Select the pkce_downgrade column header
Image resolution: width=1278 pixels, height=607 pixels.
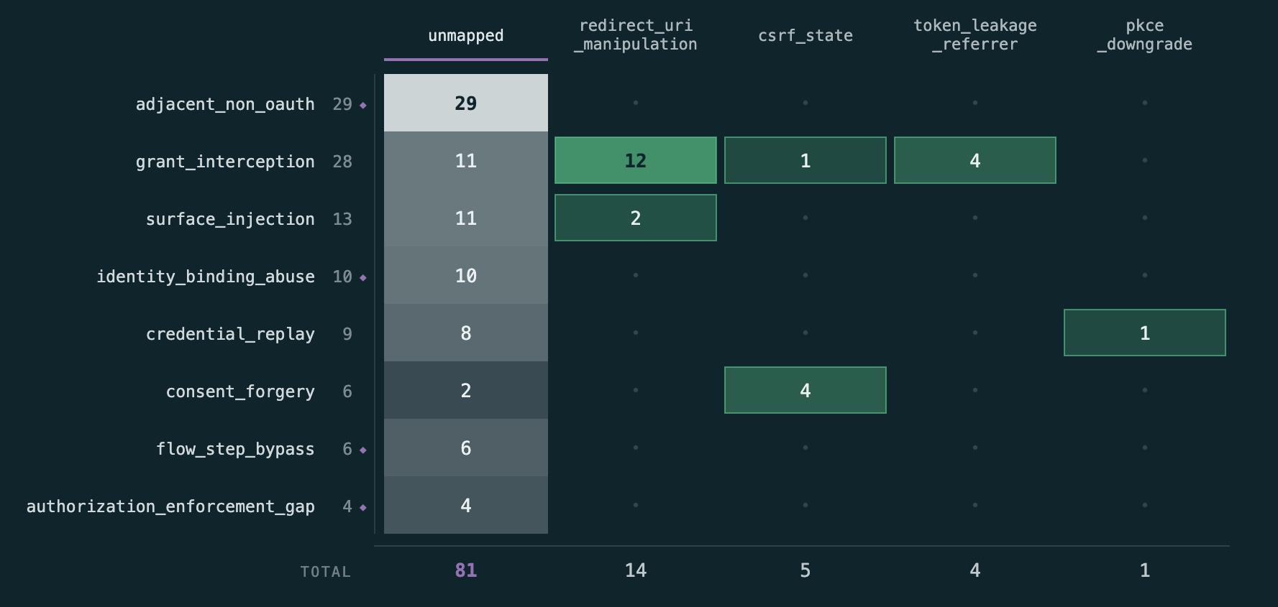pos(1145,34)
